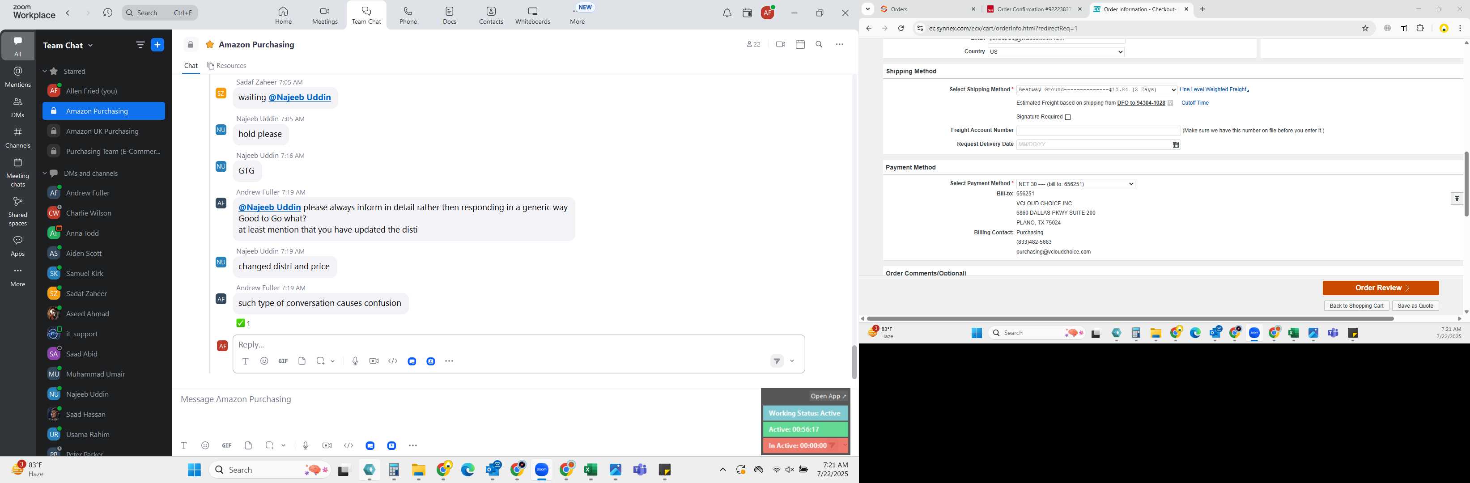
Task: Open Windows Start menu in Zoom-side taskbar
Action: coord(194,470)
